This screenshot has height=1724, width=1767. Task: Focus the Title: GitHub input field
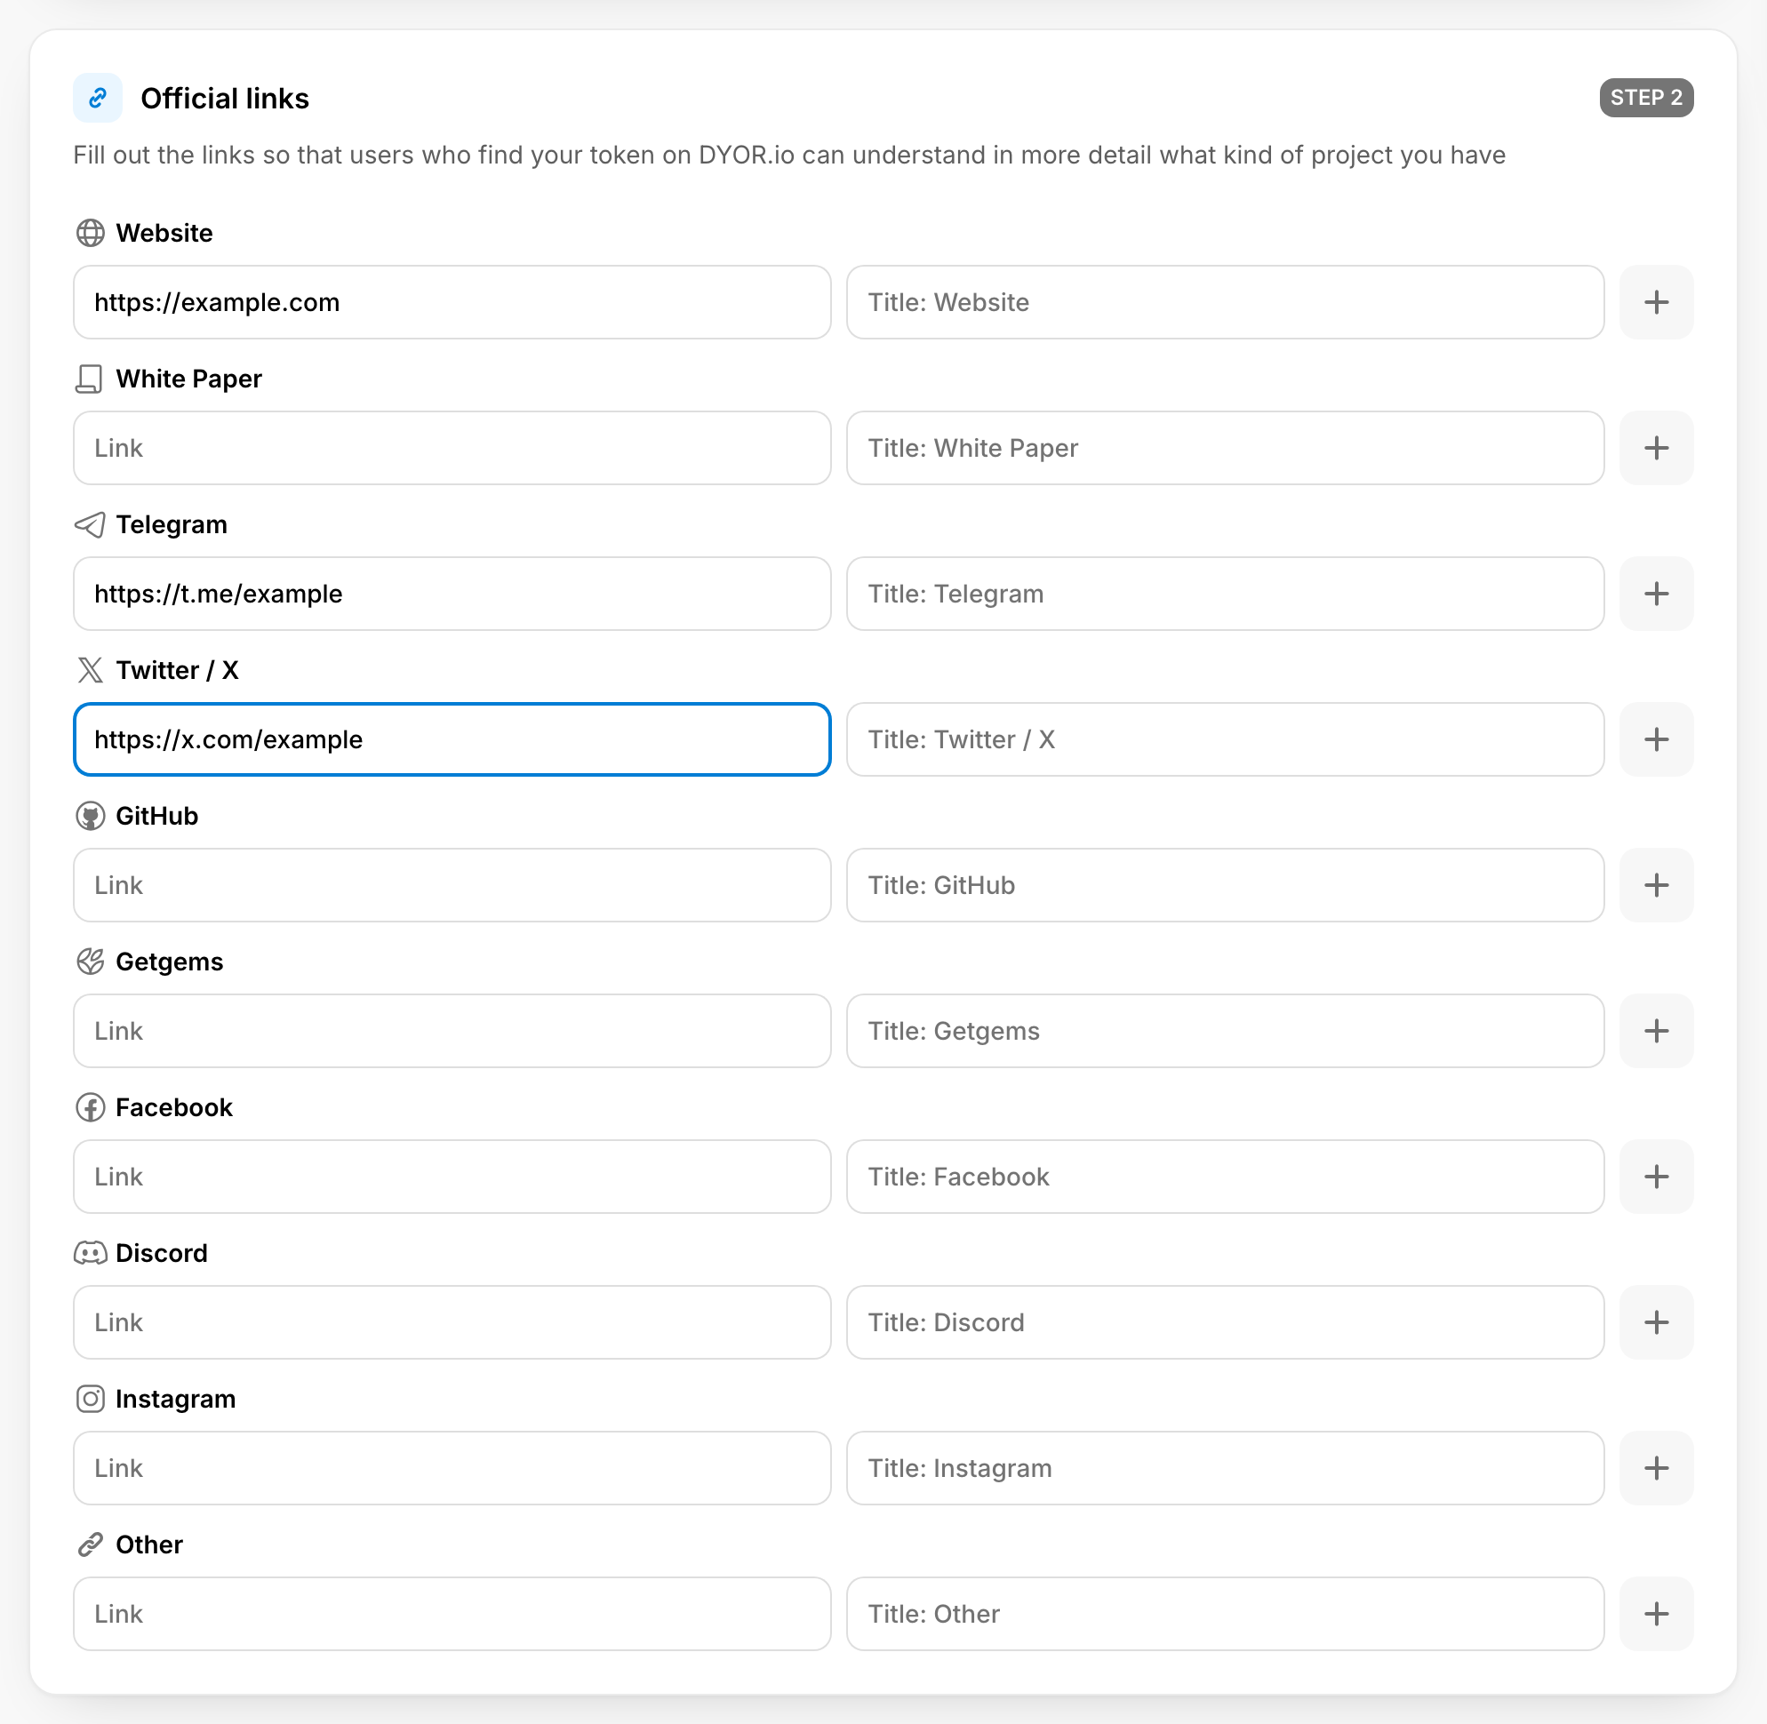(1226, 885)
